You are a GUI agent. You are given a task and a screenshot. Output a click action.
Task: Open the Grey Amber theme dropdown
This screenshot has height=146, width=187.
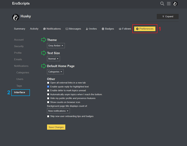[x=56, y=46]
